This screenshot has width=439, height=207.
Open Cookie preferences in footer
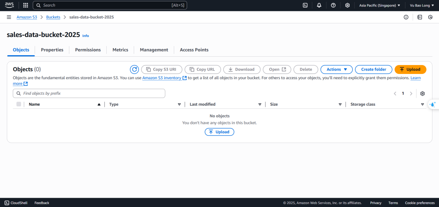(x=420, y=203)
